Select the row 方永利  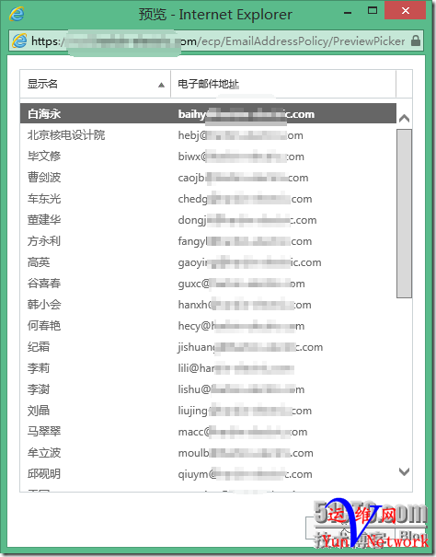click(x=208, y=241)
